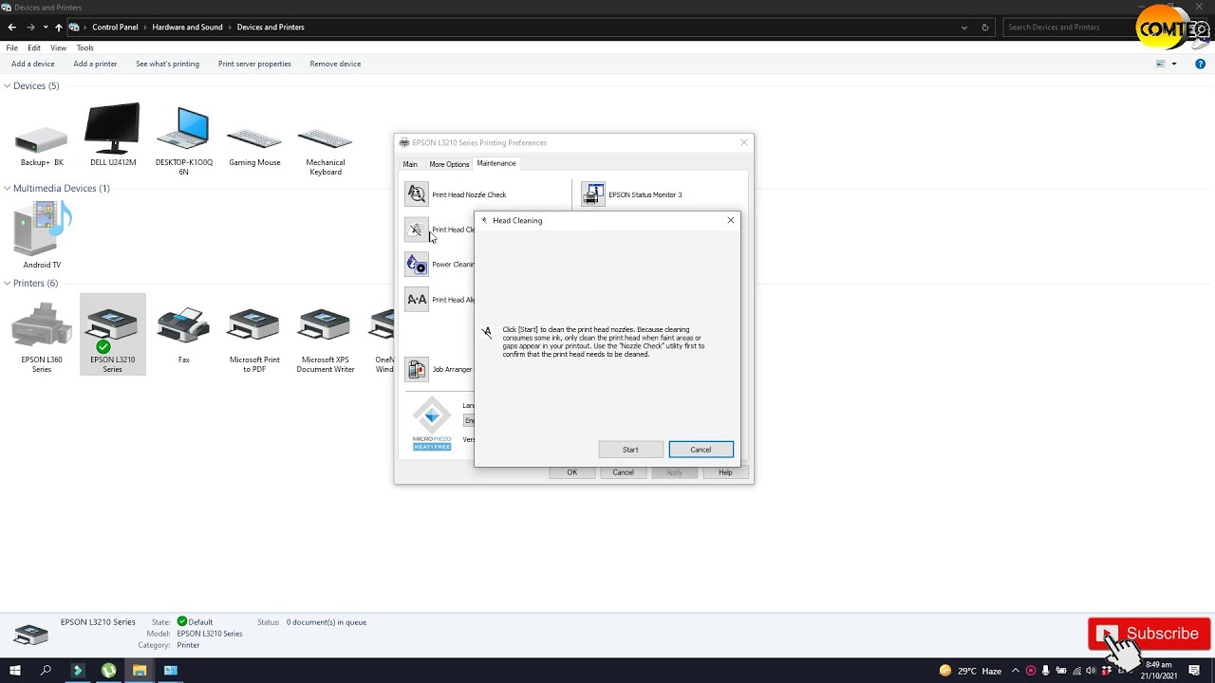Open EPSON Status Monitor 3
The width and height of the screenshot is (1215, 683).
pos(593,194)
